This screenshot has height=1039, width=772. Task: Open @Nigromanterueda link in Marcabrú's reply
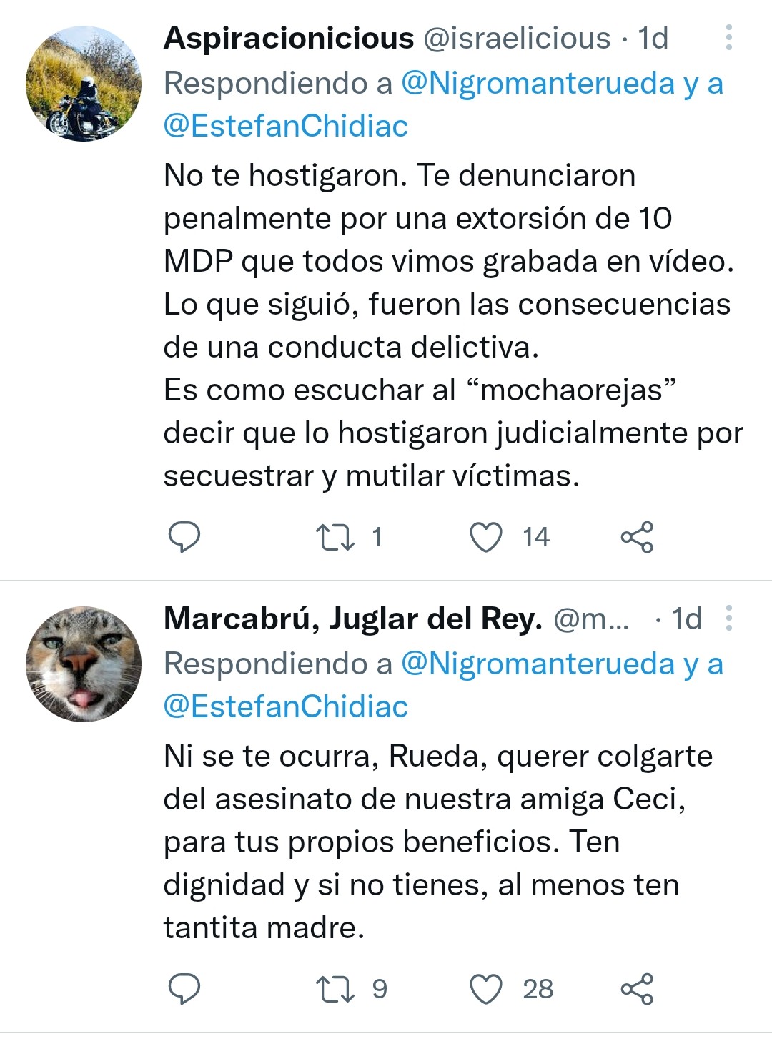[538, 664]
